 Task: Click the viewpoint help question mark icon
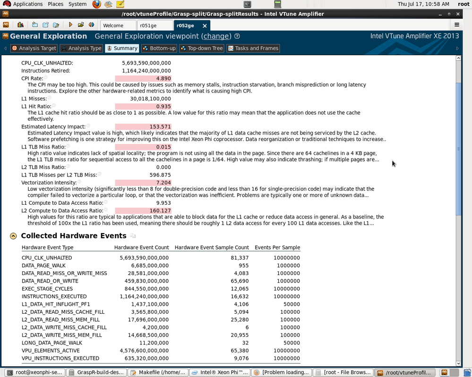(237, 36)
